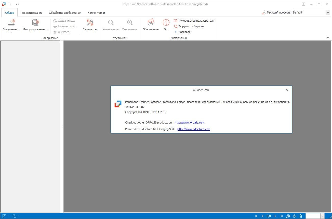
Task: Click the overlapping windows icon in status bar
Action: pyautogui.click(x=15, y=216)
